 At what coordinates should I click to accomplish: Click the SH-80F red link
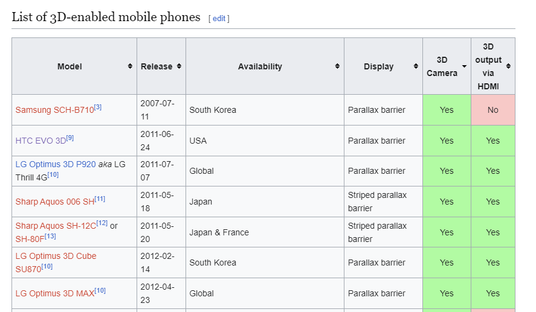pyautogui.click(x=29, y=239)
